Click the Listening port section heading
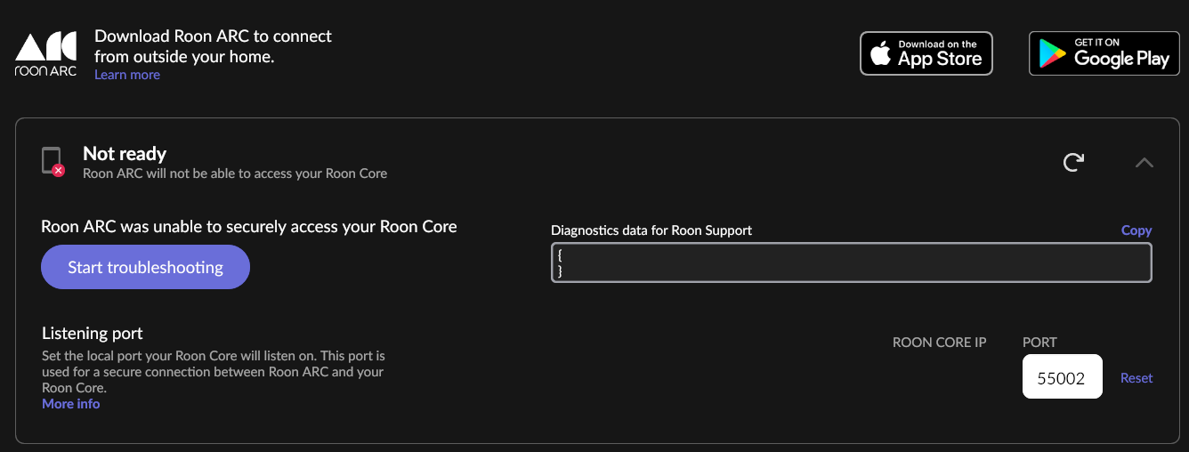This screenshot has height=452, width=1189. tap(93, 334)
